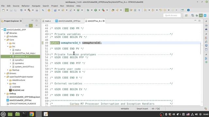Open the New file dropdown arrow
This screenshot has width=209, height=117.
tap(7, 10)
